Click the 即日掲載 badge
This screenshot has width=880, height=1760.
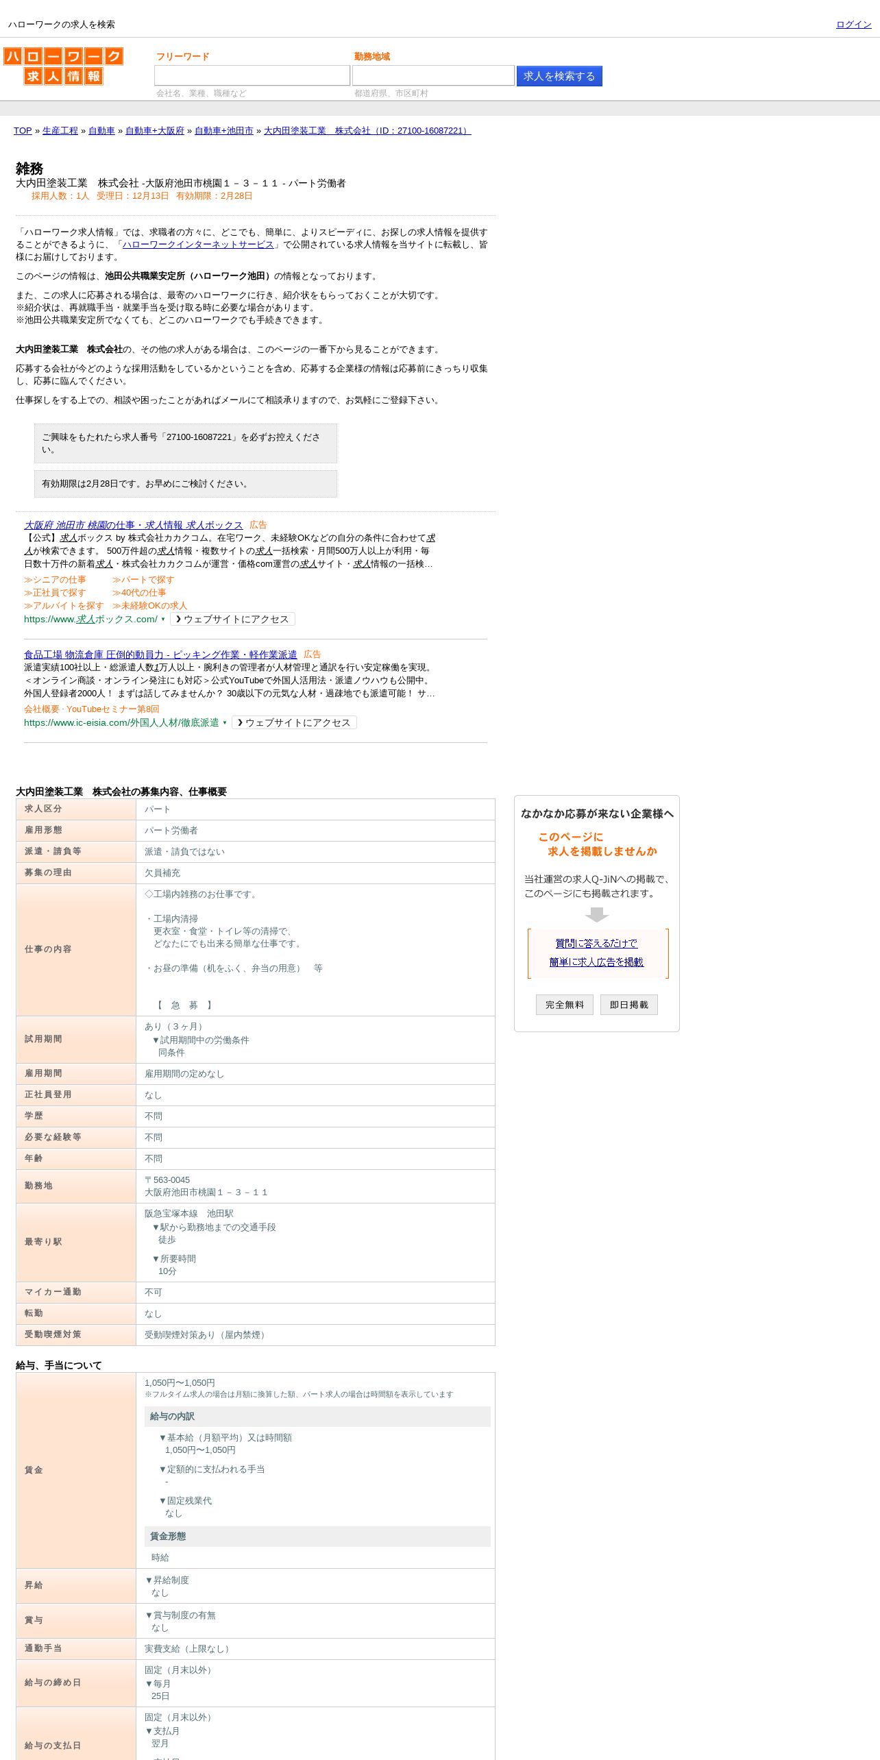point(629,1005)
